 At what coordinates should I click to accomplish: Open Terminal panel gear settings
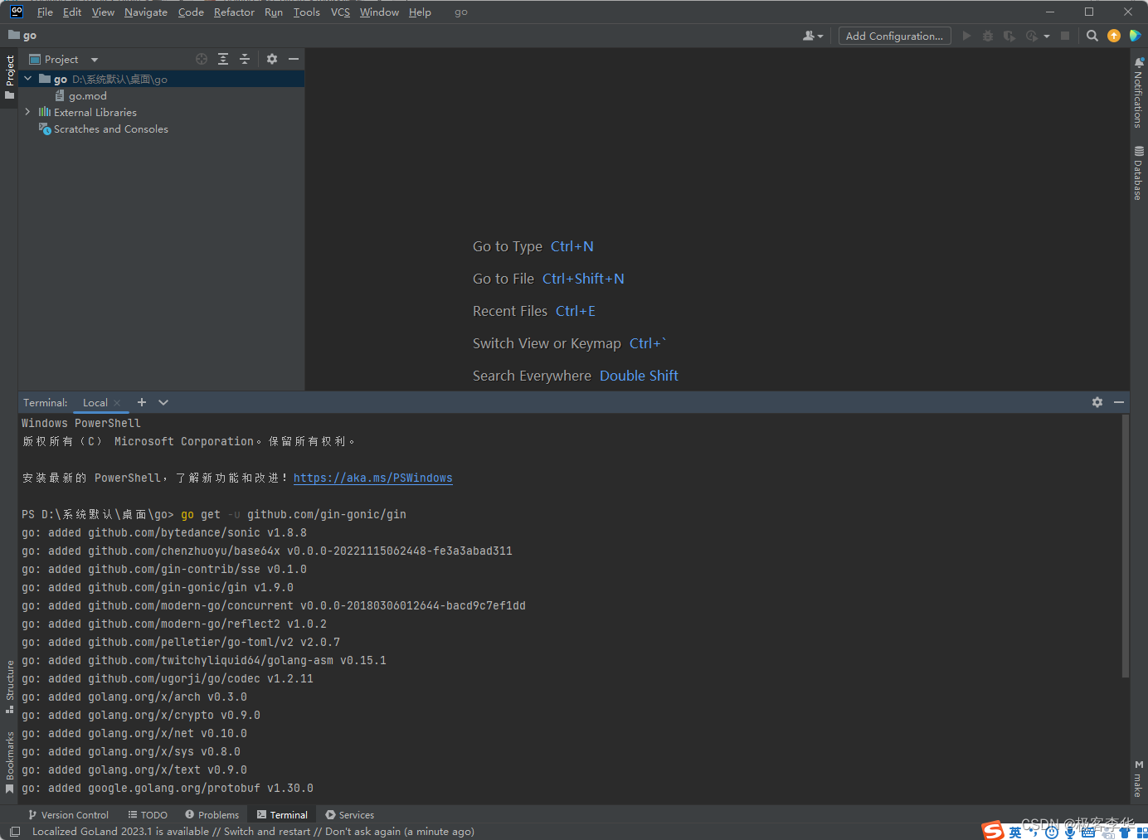1097,402
